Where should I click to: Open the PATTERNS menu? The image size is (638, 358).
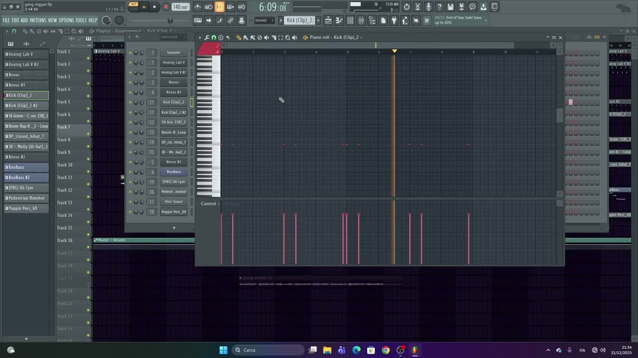point(38,20)
